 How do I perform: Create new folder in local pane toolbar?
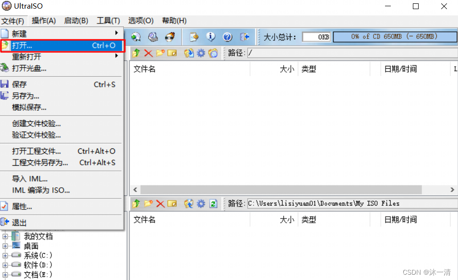[148, 204]
